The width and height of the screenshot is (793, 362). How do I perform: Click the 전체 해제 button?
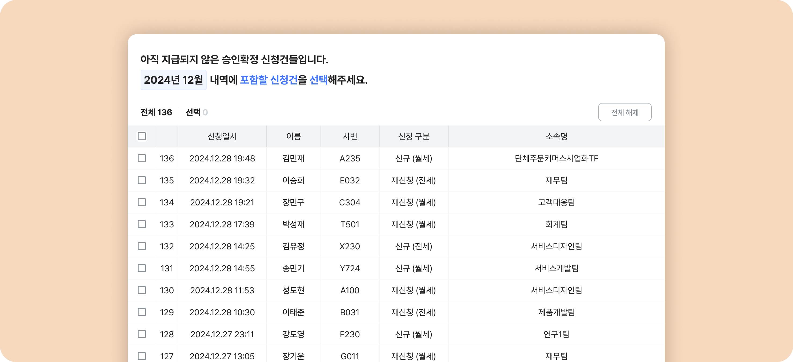click(624, 112)
